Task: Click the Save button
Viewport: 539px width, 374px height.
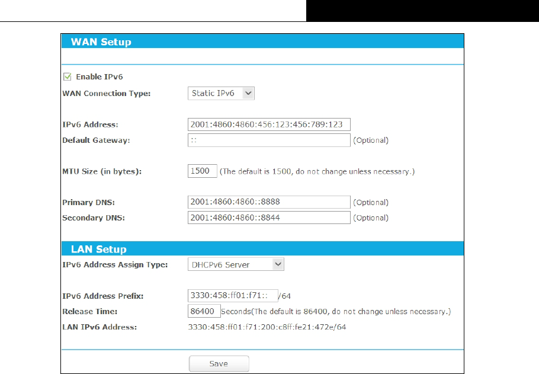Action: 219,364
